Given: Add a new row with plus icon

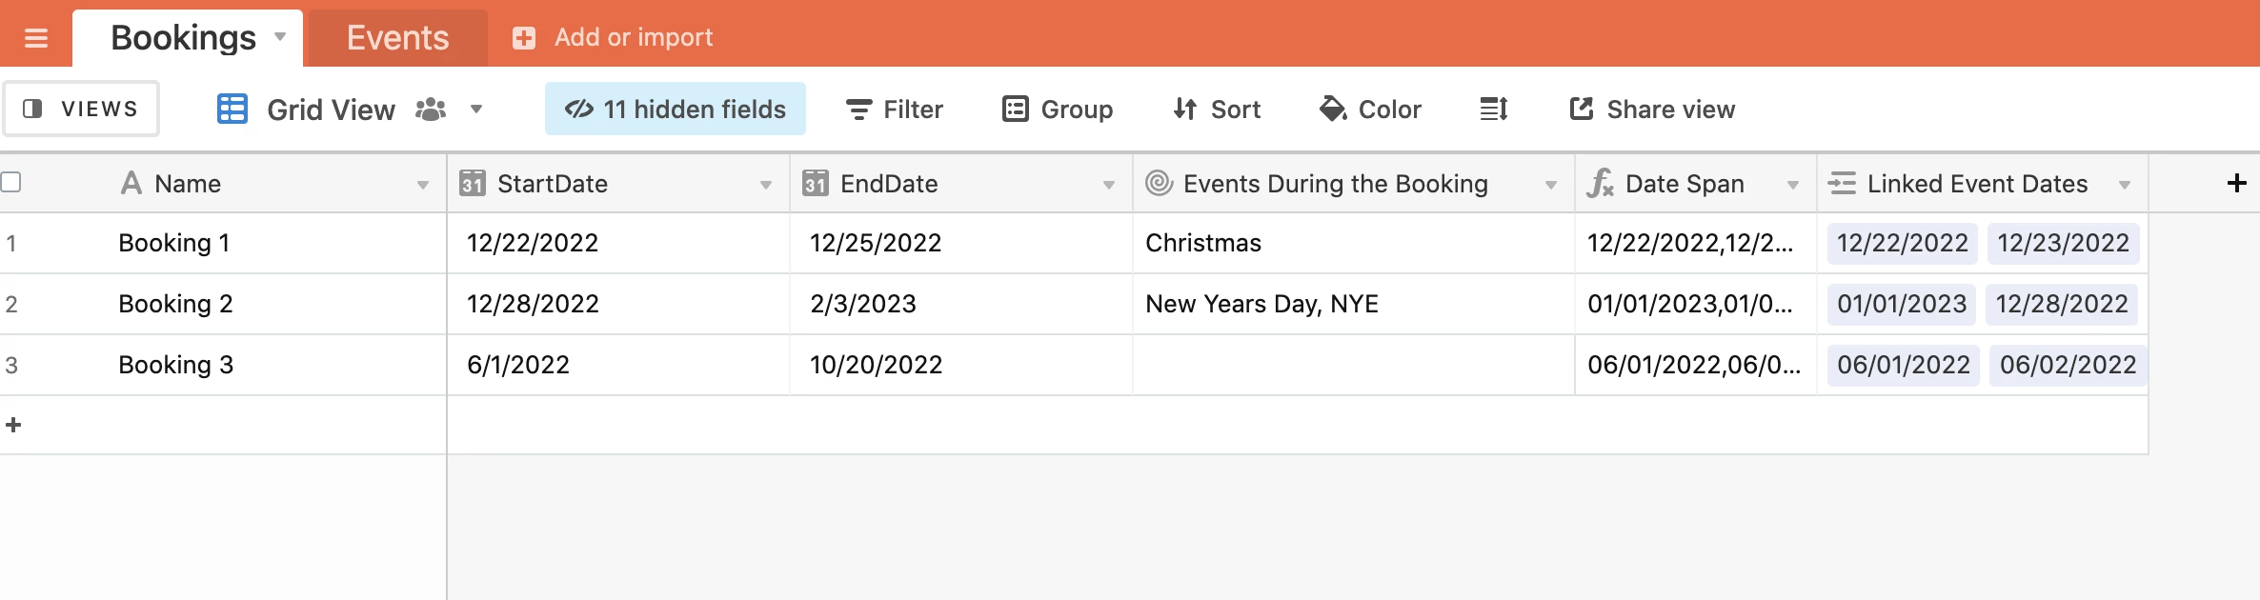Looking at the screenshot, I should pos(13,425).
